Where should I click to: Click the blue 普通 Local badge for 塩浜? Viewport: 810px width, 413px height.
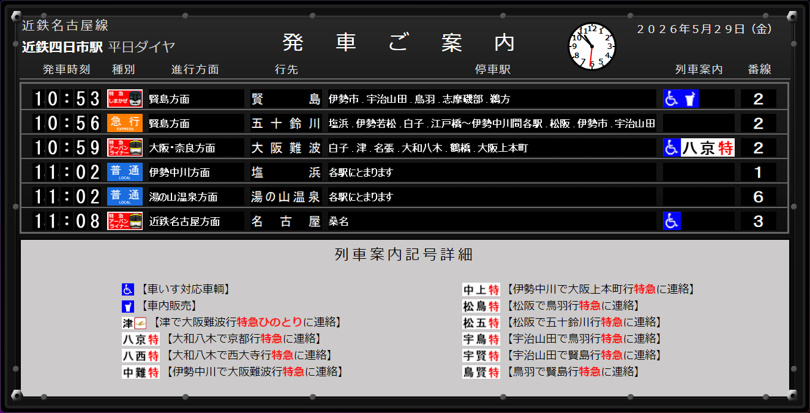click(125, 172)
